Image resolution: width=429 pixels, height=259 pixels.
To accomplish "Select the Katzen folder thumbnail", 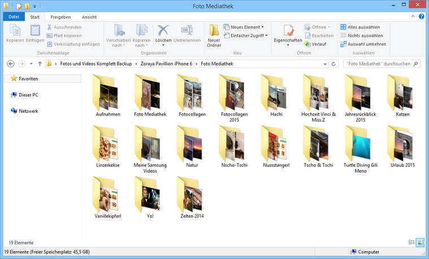I will [402, 91].
